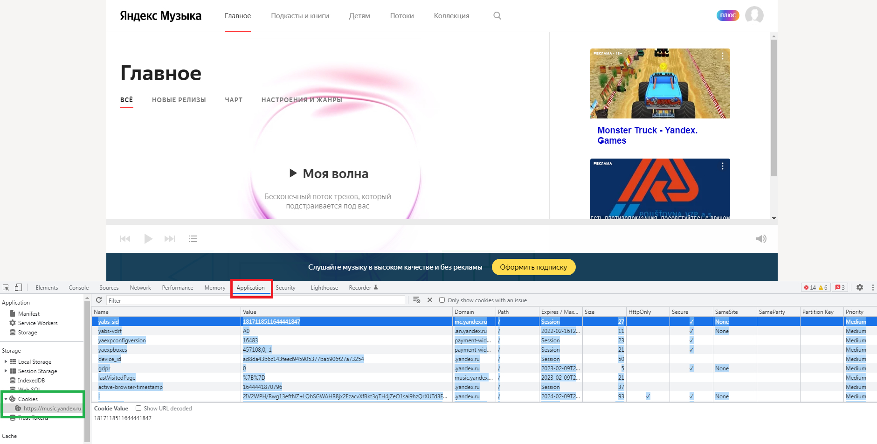Collapse the Cookies tree node
The width and height of the screenshot is (877, 444).
6,399
